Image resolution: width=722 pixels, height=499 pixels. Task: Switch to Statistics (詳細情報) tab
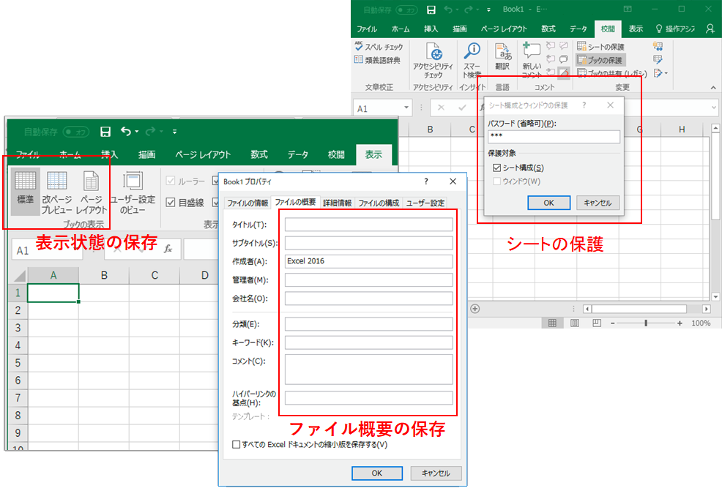337,203
